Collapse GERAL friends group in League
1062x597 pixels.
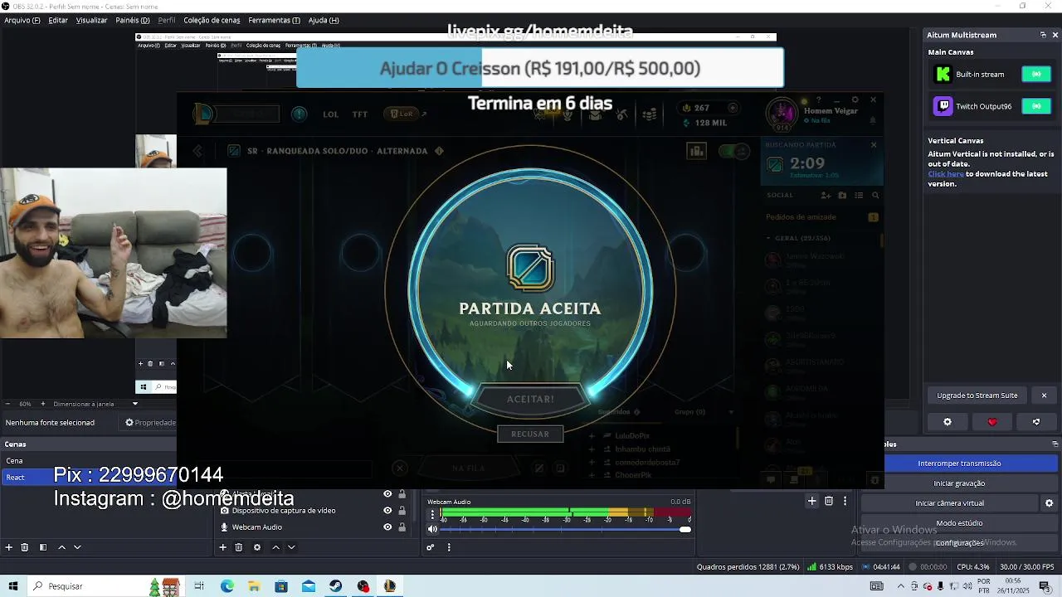pos(768,238)
